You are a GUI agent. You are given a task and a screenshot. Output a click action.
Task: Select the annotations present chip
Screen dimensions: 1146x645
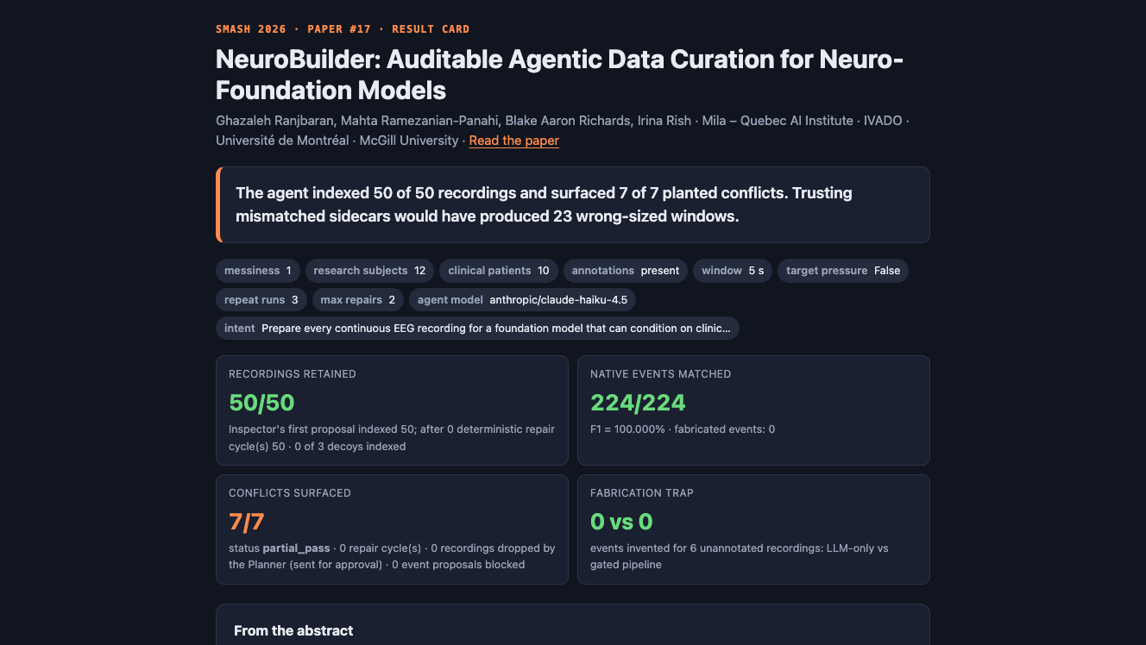(626, 271)
